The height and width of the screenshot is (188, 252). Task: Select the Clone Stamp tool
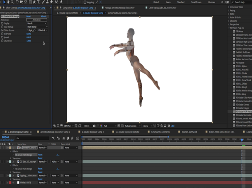point(48,2)
